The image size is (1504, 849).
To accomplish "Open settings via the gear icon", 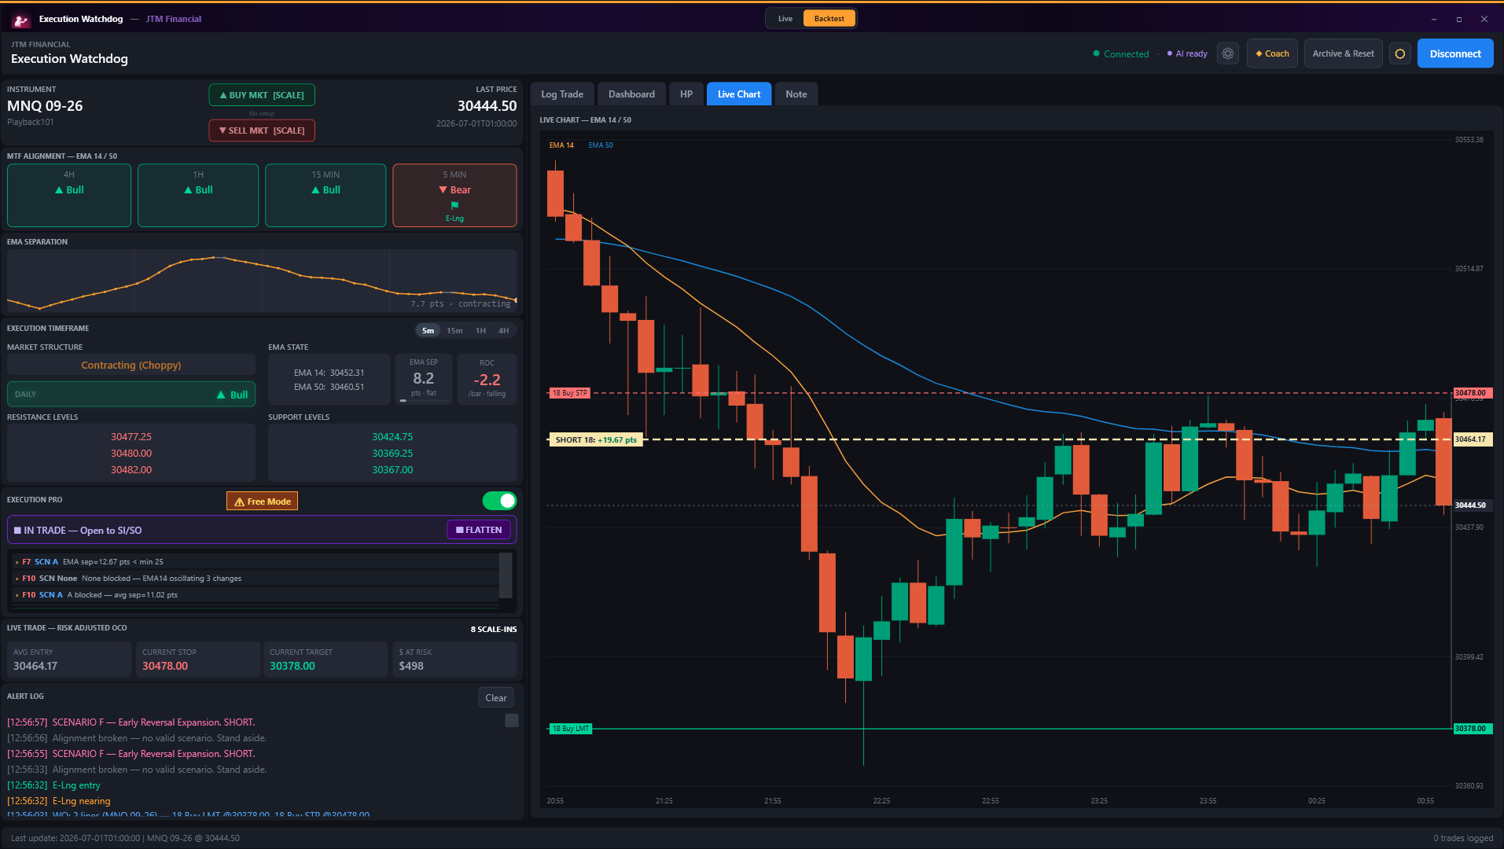I will click(1227, 53).
